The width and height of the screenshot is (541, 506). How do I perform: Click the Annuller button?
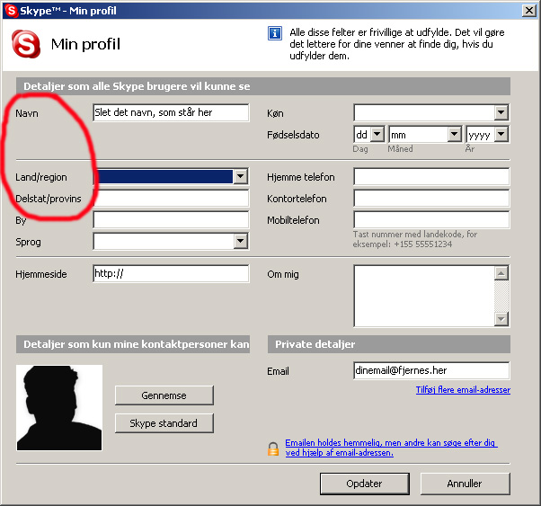click(465, 484)
